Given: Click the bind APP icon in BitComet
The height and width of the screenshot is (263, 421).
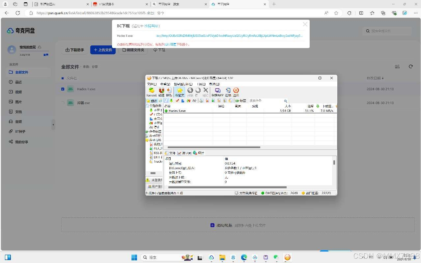Looking at the screenshot, I should pos(217,92).
